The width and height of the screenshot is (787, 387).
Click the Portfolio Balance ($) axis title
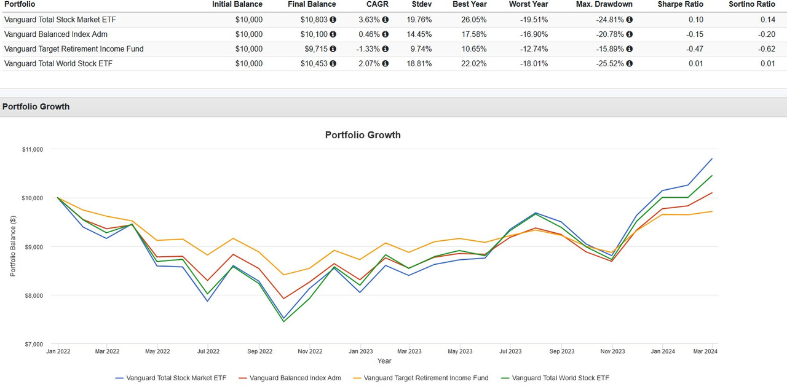pos(13,246)
